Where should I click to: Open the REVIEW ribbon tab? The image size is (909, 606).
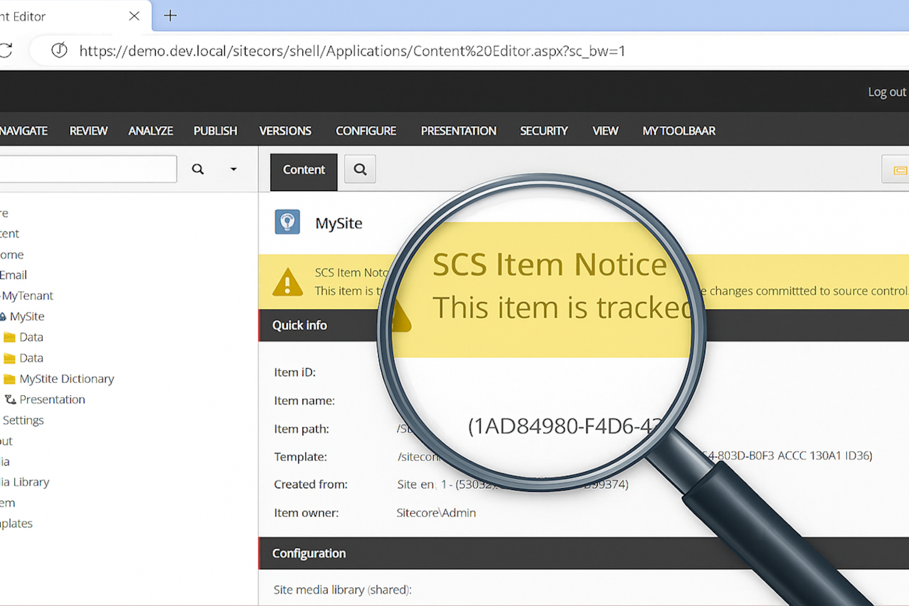89,131
